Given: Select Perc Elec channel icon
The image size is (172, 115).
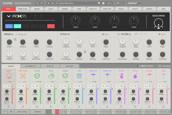Looking at the screenshot, I should (x=23, y=76).
